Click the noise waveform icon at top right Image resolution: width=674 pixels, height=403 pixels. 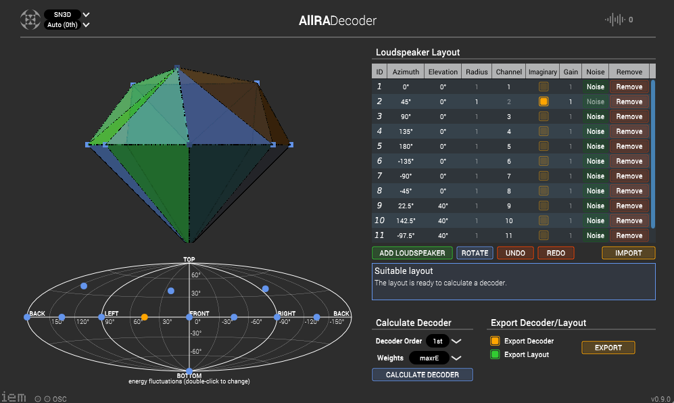[x=615, y=20]
